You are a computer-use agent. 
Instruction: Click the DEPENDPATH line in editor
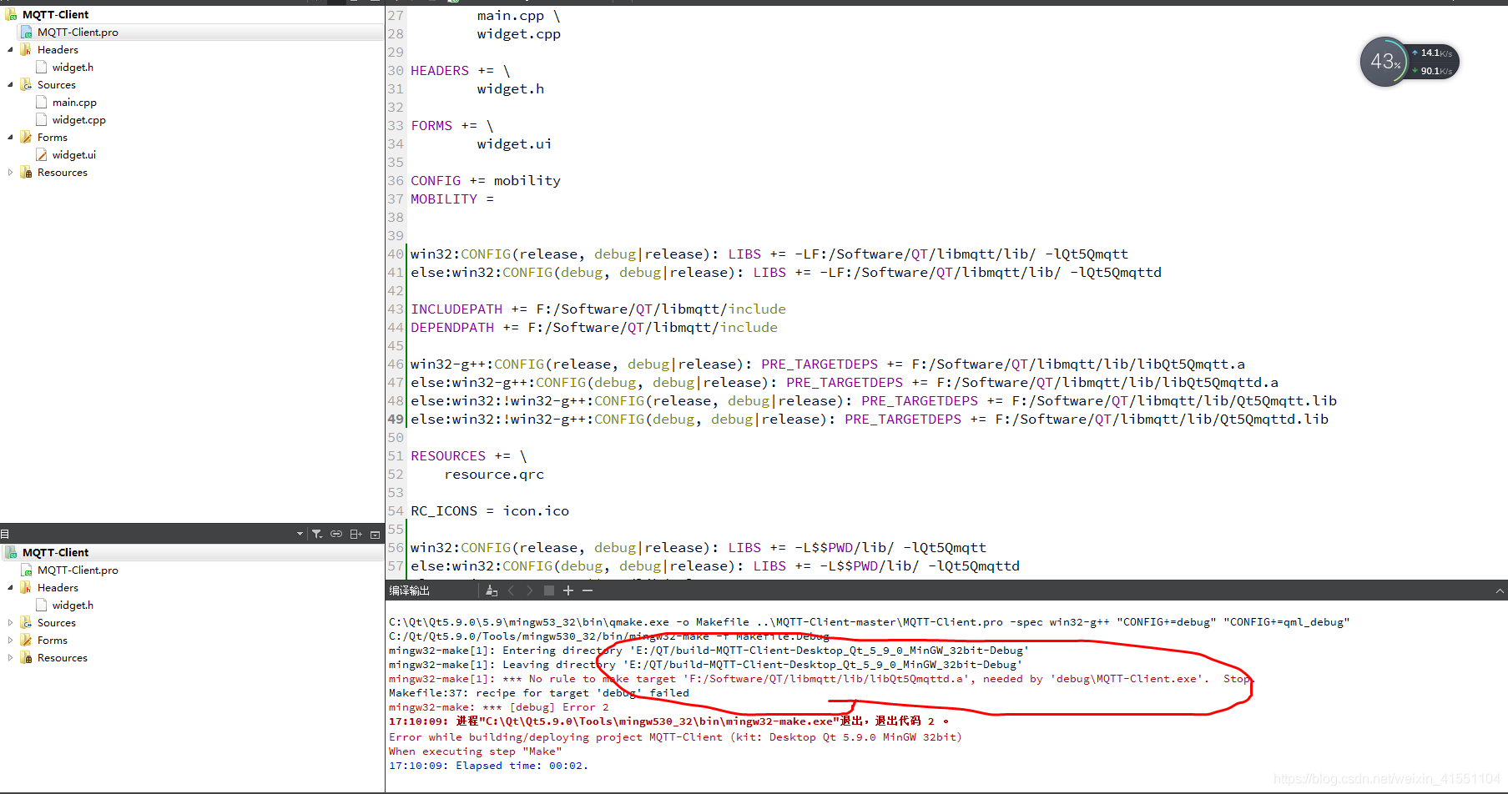(x=594, y=328)
